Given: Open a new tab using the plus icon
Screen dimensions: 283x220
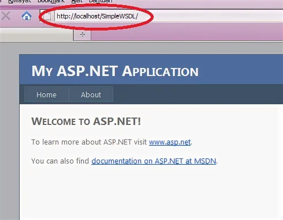Looking at the screenshot, I should tap(82, 34).
